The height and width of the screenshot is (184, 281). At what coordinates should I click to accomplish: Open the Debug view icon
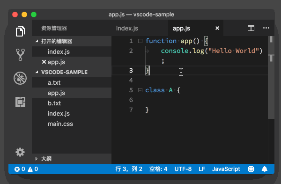click(20, 78)
